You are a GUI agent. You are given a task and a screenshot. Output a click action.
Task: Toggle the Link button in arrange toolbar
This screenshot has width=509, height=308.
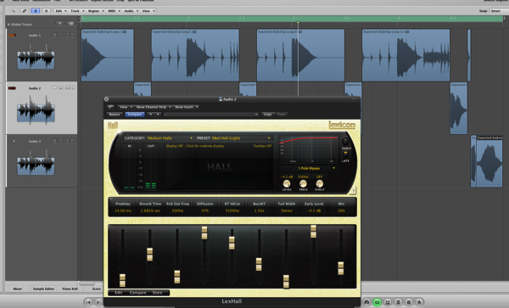point(25,11)
